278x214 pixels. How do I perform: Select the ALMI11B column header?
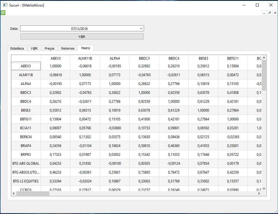tap(85, 58)
